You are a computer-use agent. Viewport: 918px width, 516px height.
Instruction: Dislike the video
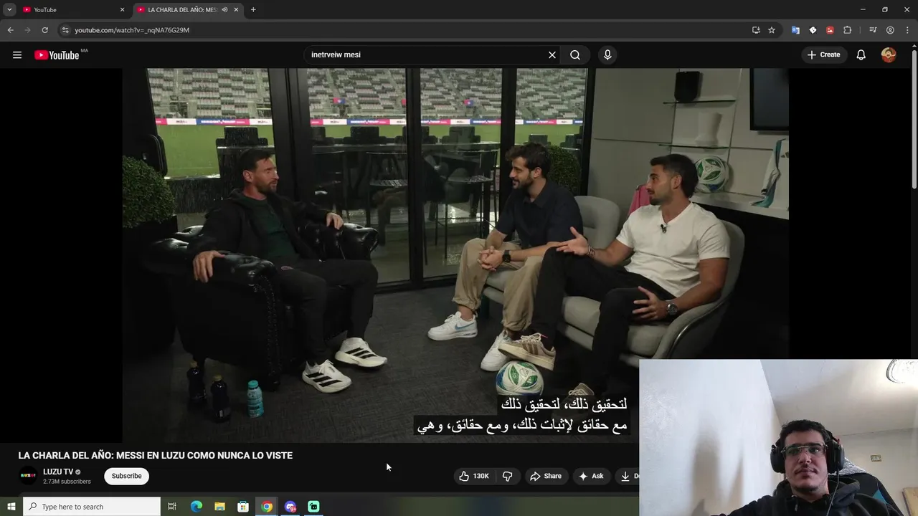tap(508, 476)
